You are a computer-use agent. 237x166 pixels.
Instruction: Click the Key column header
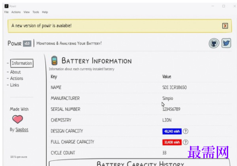54,77
